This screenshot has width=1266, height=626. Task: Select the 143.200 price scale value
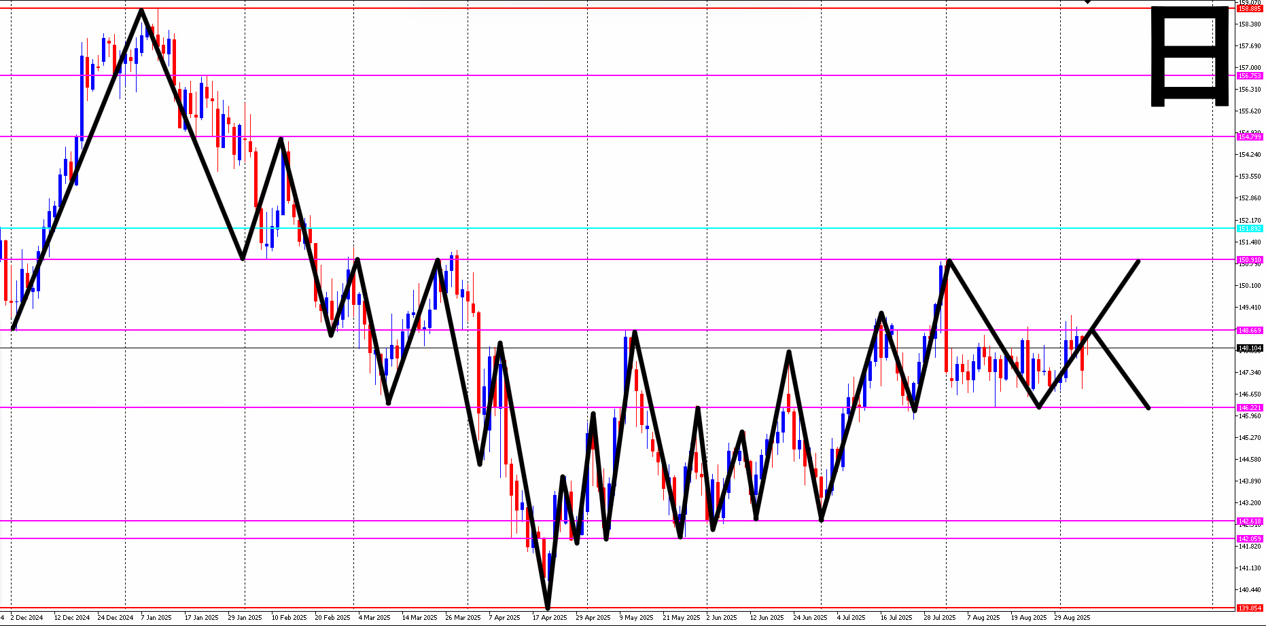click(1250, 503)
